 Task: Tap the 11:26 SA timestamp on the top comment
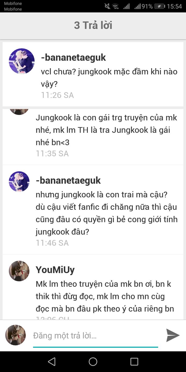[x=57, y=95]
